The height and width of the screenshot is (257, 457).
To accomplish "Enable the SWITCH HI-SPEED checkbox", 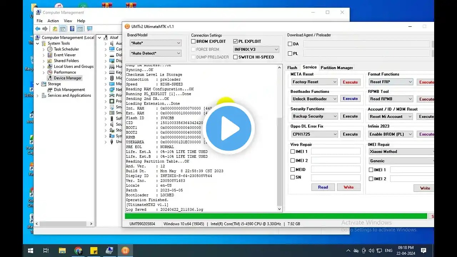I will tap(235, 57).
